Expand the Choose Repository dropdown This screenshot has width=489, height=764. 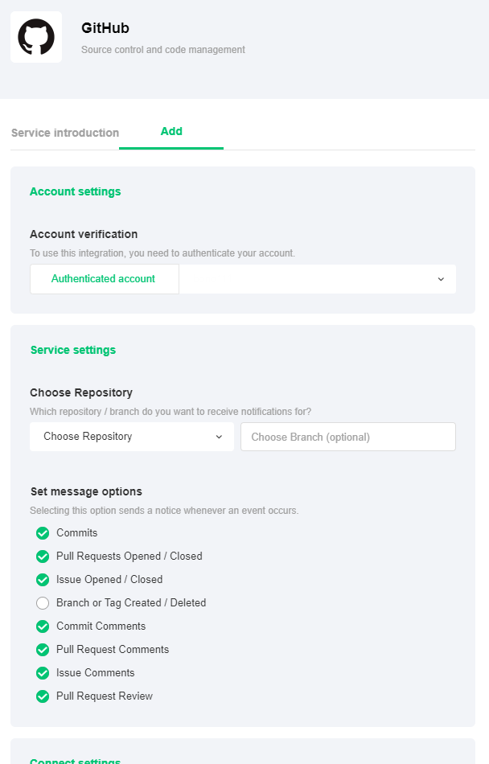132,437
